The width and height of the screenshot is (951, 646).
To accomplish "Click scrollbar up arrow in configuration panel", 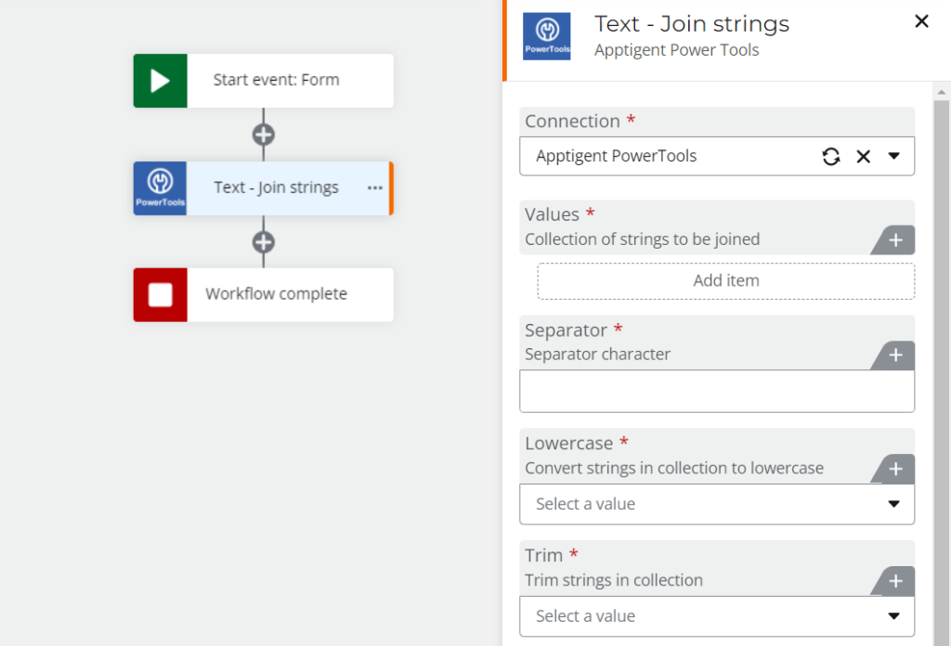I will 942,92.
